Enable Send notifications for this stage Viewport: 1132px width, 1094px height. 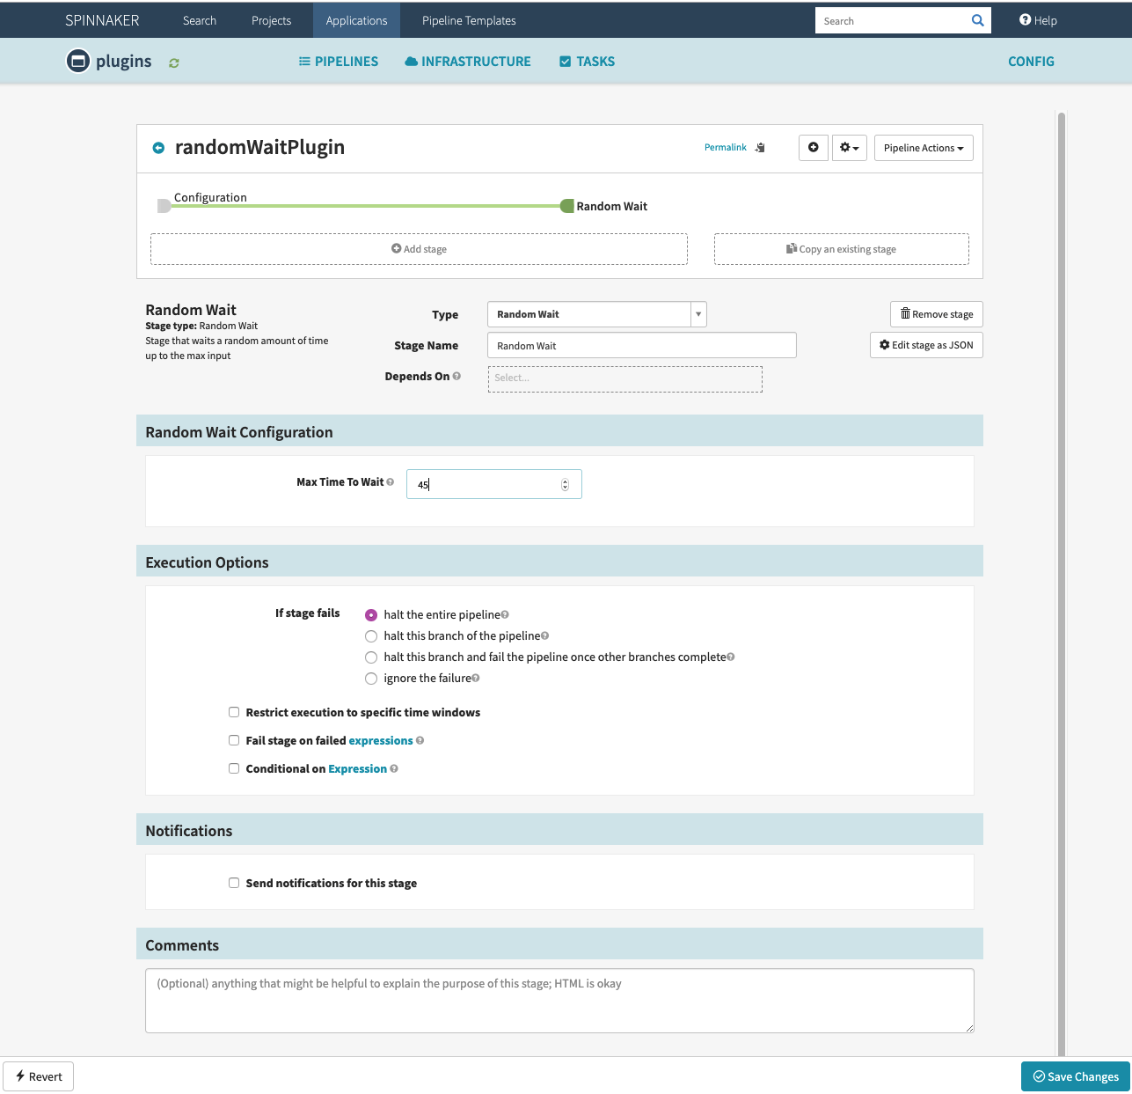(234, 883)
